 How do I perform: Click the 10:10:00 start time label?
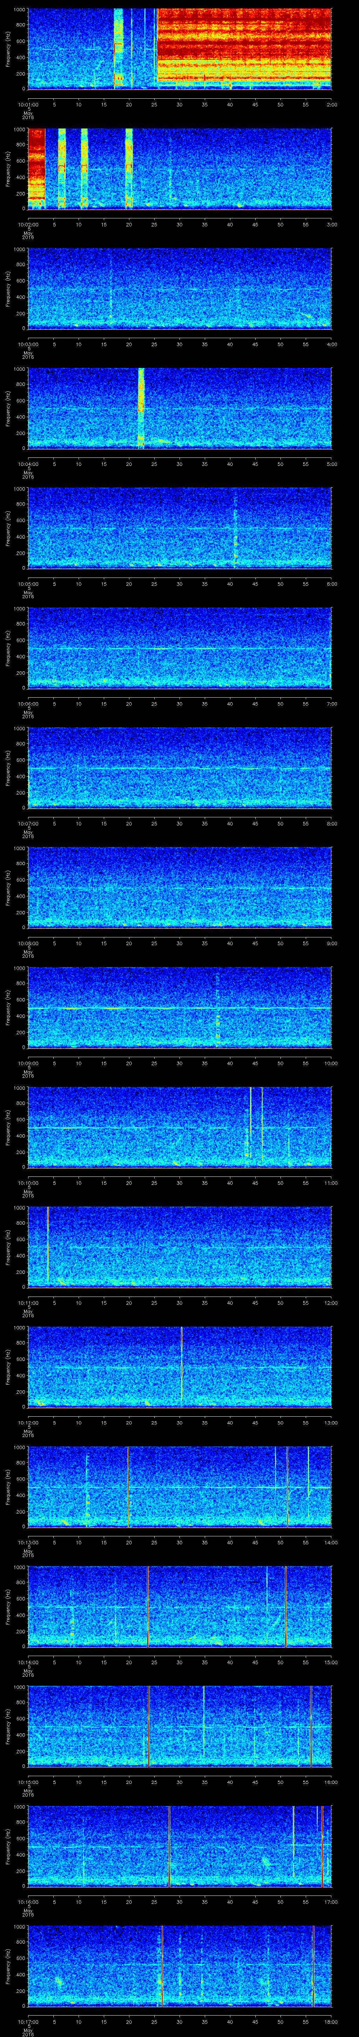(28, 1182)
